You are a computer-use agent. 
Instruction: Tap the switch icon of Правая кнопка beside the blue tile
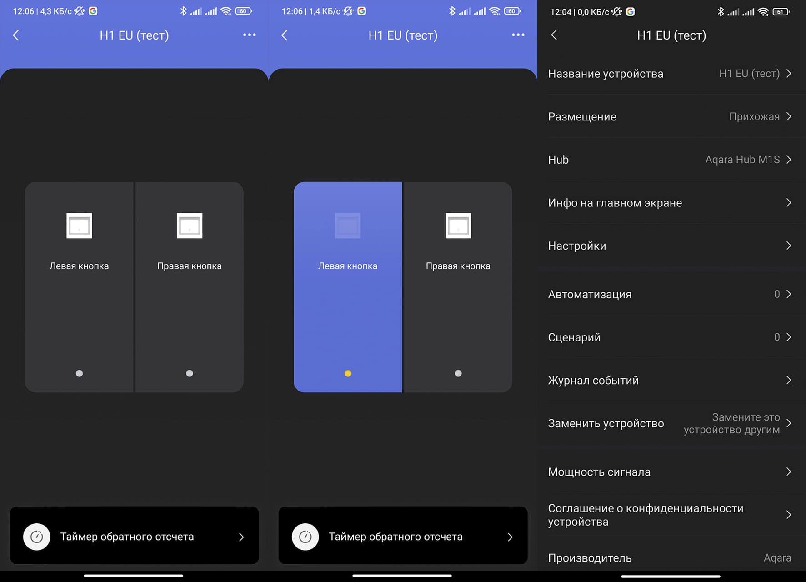(x=458, y=226)
